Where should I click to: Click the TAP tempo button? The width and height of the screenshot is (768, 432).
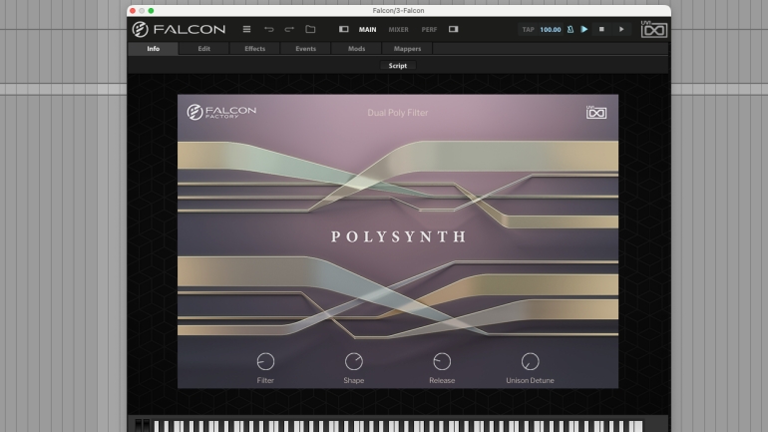(528, 29)
